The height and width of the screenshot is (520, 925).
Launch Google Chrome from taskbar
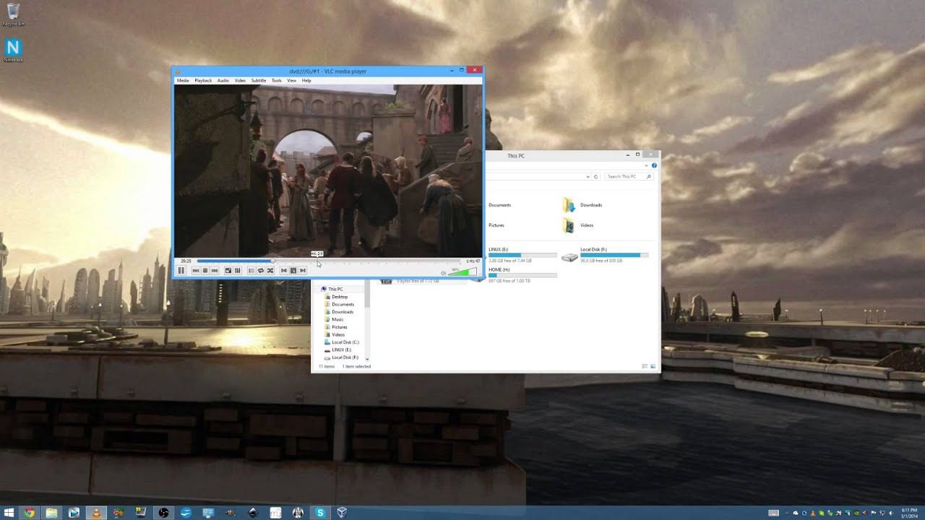(30, 513)
